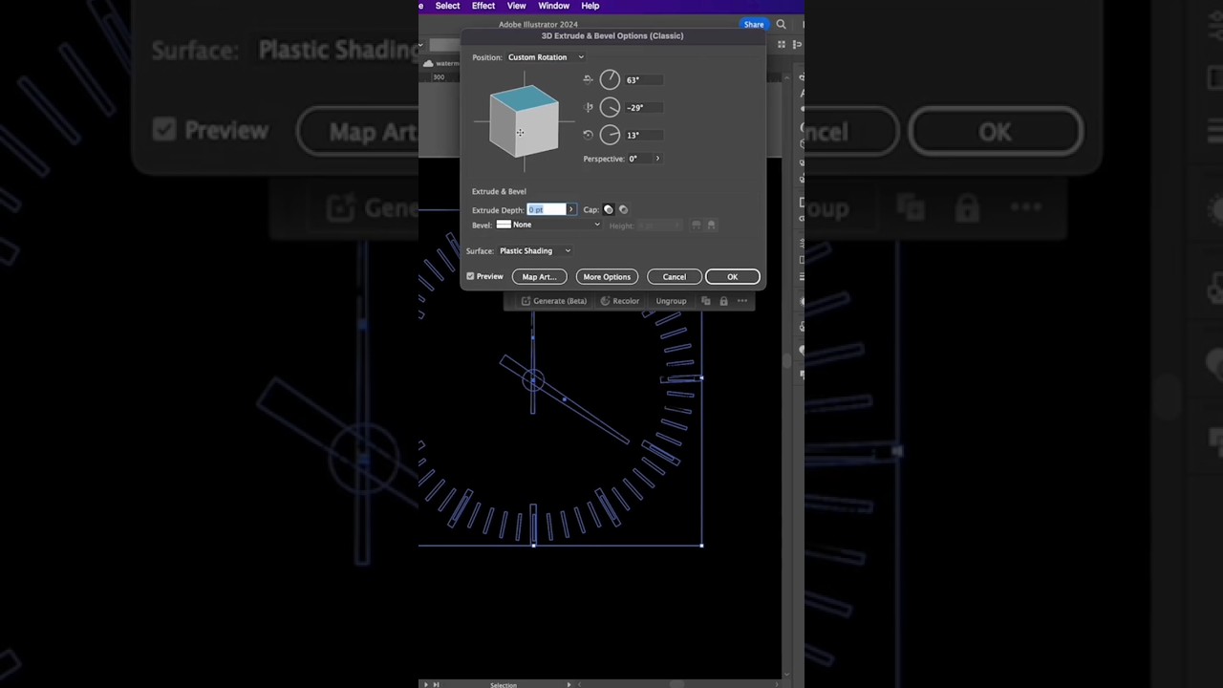Click the Perspective angle field
The width and height of the screenshot is (1223, 688).
point(638,159)
